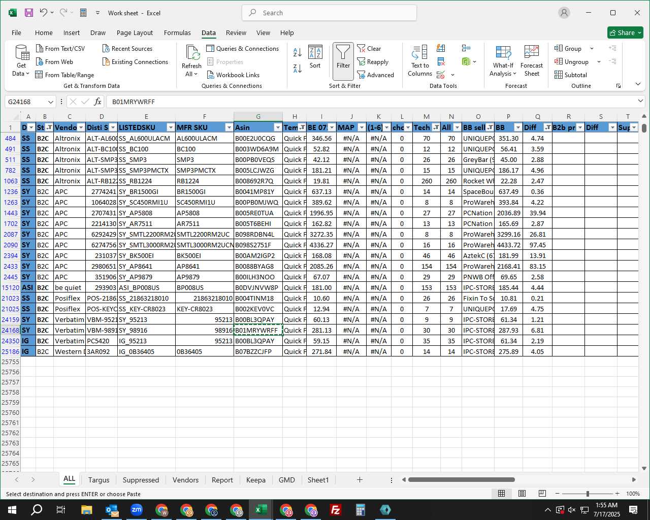Expand the Group dropdown arrow
Image resolution: width=650 pixels, height=520 pixels.
(x=592, y=49)
